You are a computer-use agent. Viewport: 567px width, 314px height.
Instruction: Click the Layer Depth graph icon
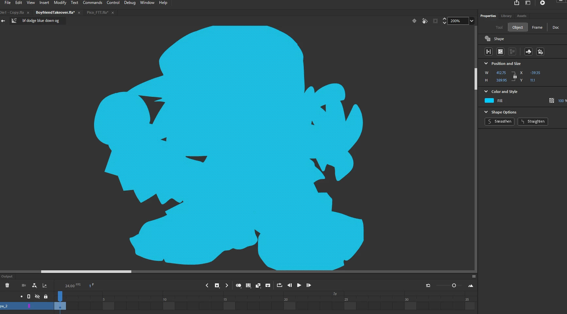pos(45,285)
